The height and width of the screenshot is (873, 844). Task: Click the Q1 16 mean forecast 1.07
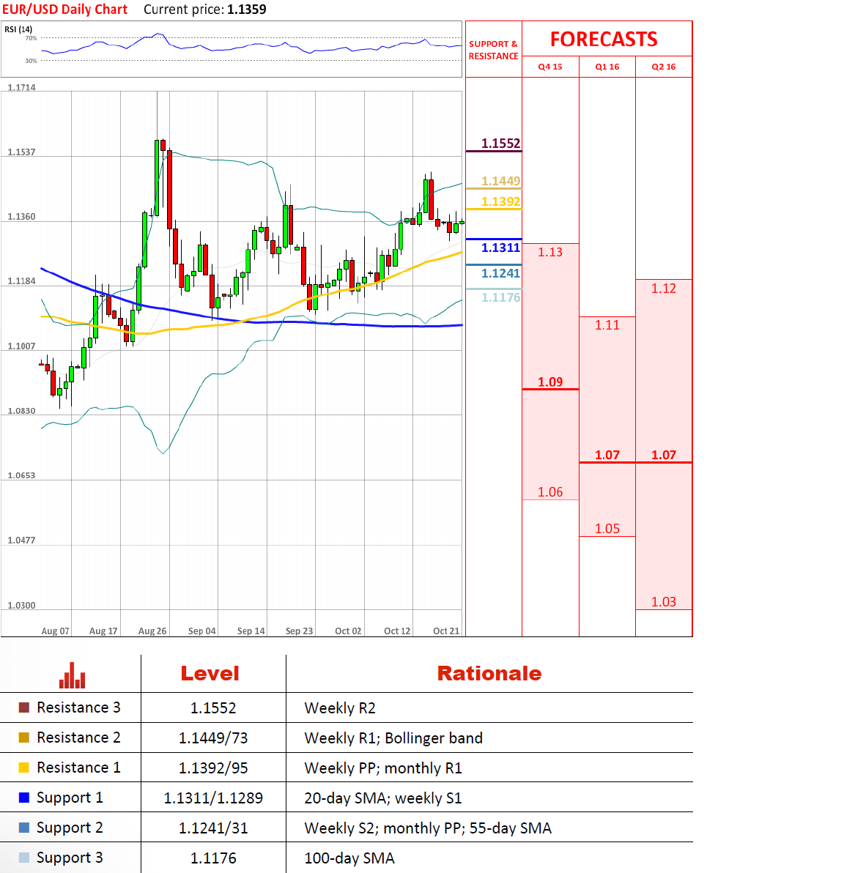coord(607,455)
